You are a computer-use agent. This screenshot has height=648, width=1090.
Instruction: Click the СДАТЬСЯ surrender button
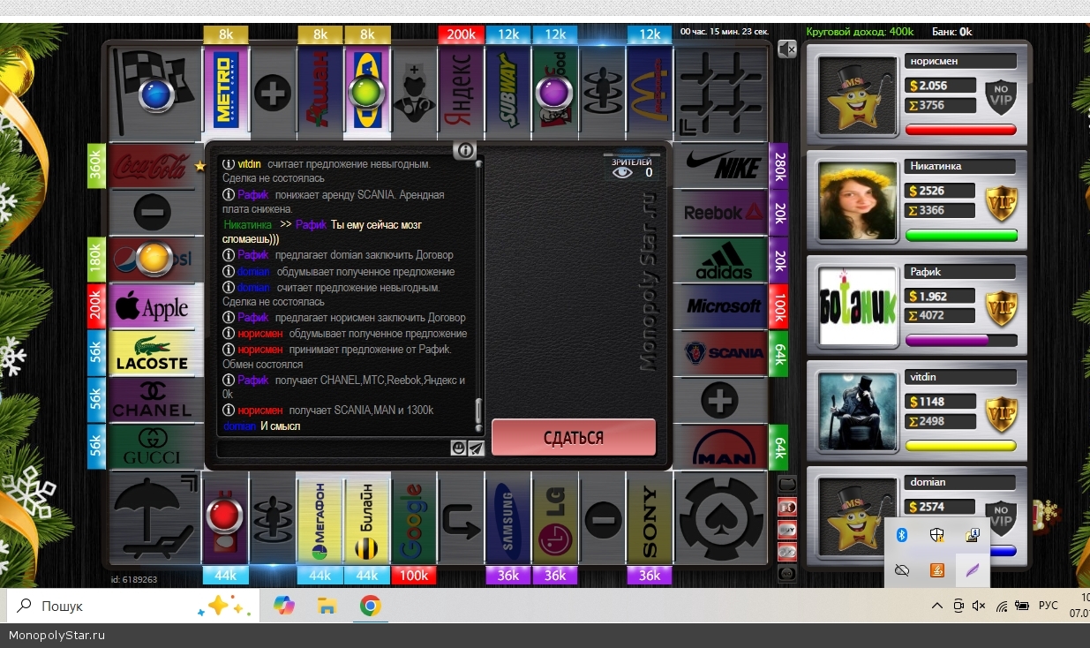coord(573,438)
